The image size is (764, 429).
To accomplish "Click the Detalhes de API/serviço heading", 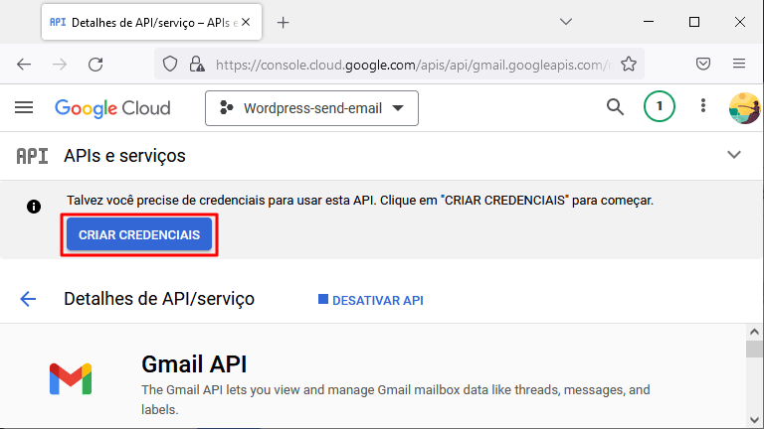I will 159,299.
